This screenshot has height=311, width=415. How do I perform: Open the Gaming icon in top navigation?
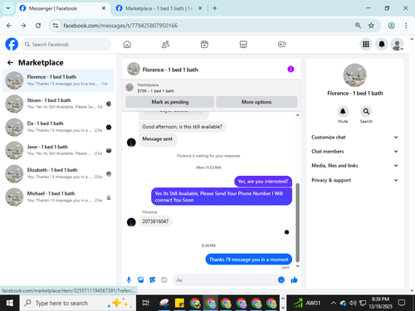tap(281, 44)
